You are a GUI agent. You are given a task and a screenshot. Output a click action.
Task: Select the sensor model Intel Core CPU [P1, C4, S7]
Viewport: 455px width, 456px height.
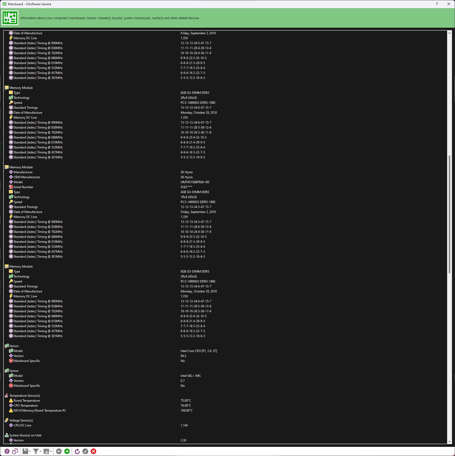pyautogui.click(x=199, y=351)
